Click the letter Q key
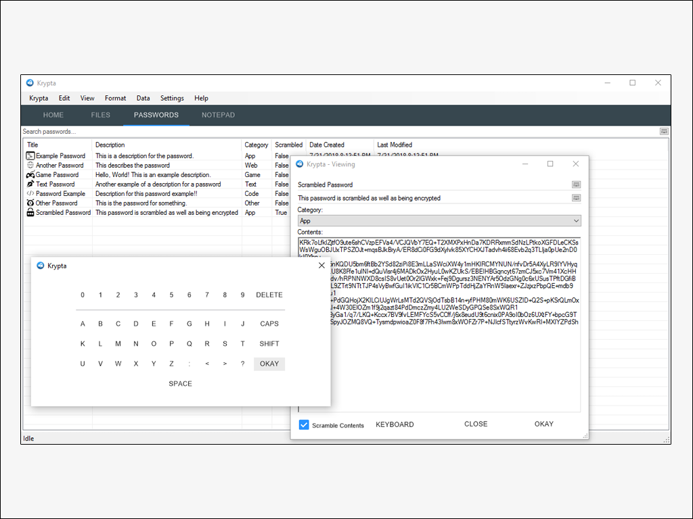The image size is (693, 519). coord(189,343)
